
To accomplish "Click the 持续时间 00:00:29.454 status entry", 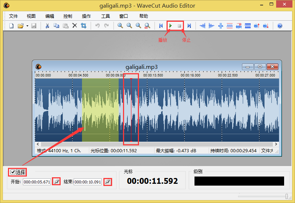I will point(233,151).
